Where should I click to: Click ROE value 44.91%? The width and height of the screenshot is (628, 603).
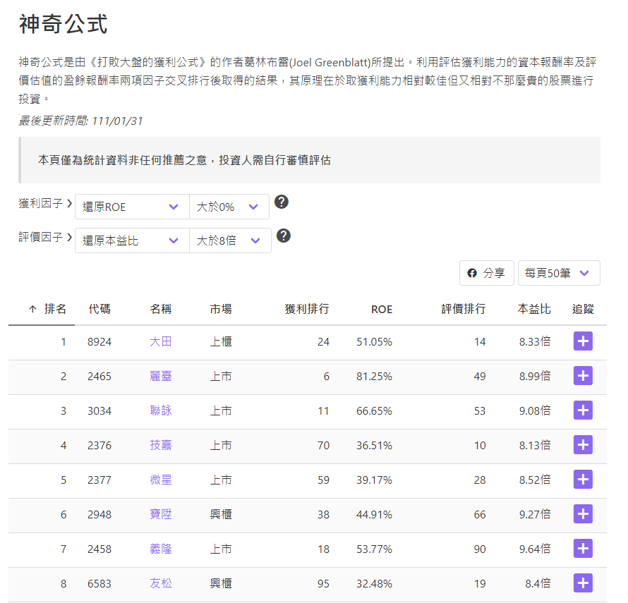coord(374,515)
